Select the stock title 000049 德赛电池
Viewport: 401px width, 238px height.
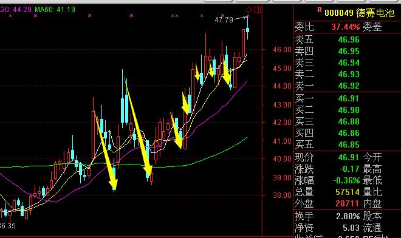360,13
